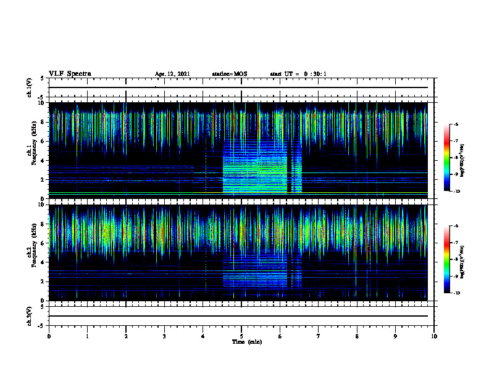Click the ch.1 colorbar log(PSD) label
Image resolution: width=489 pixels, height=377 pixels.
462,161
